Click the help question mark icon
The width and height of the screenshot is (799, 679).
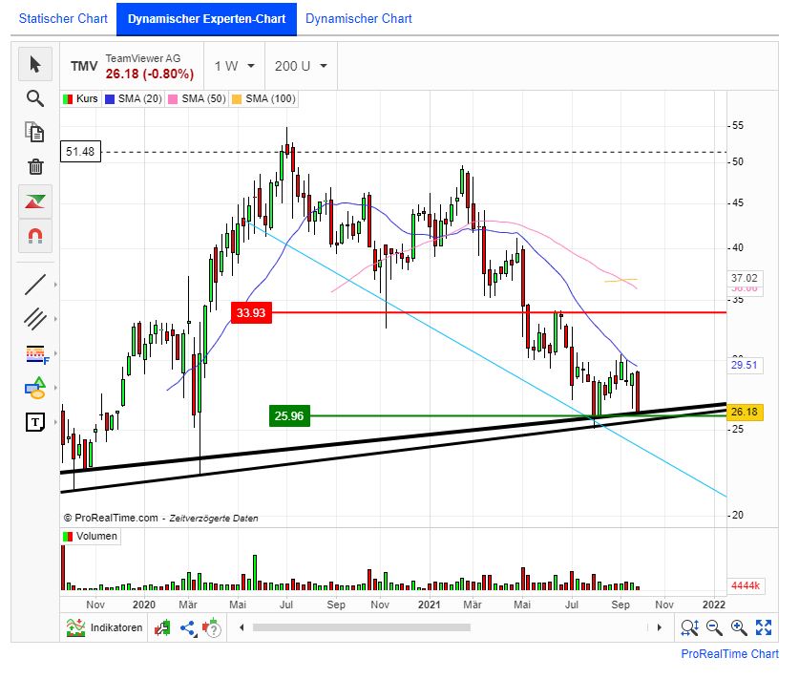click(x=212, y=627)
